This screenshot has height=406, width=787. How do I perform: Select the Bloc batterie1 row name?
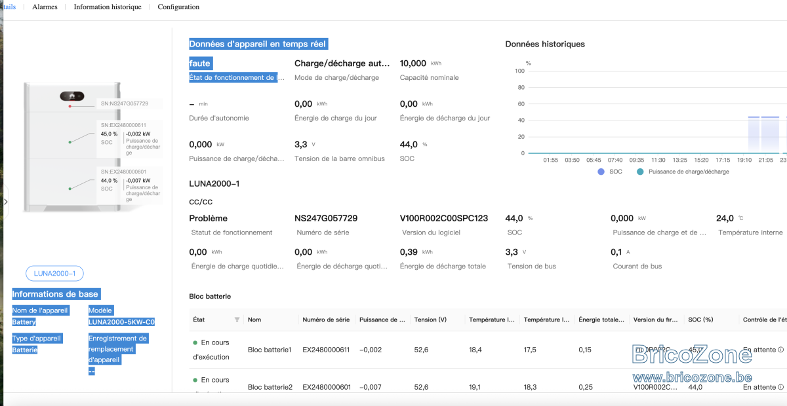(x=270, y=350)
